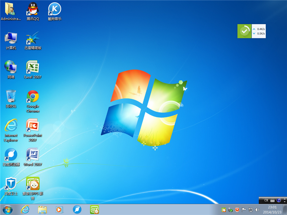Click the green checkmark speed widget
The image size is (287, 215).
point(244,31)
